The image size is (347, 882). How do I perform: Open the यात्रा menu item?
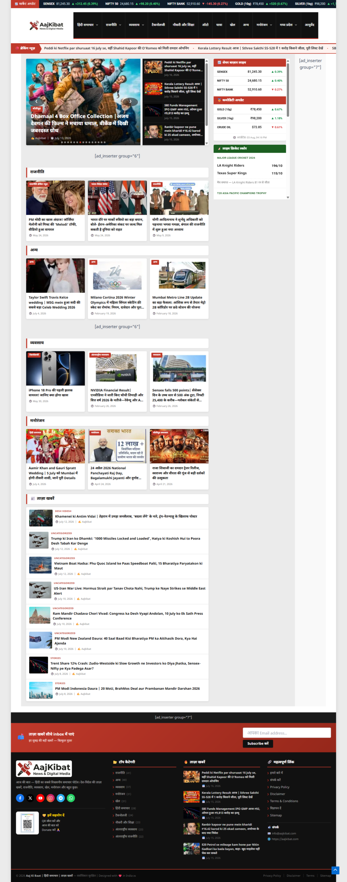(x=219, y=25)
